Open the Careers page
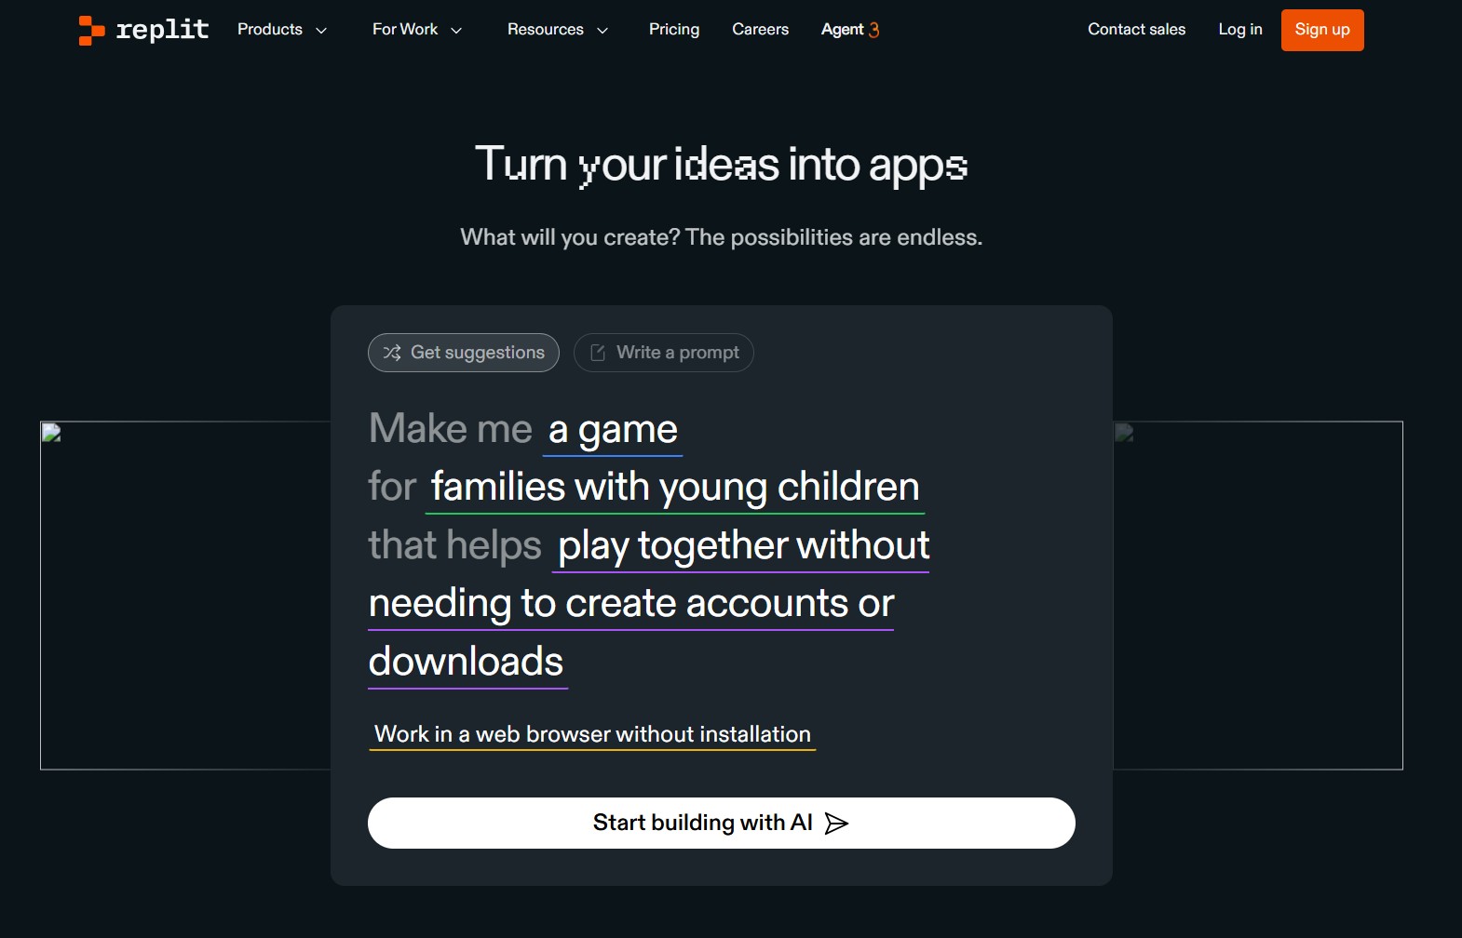 (x=760, y=30)
